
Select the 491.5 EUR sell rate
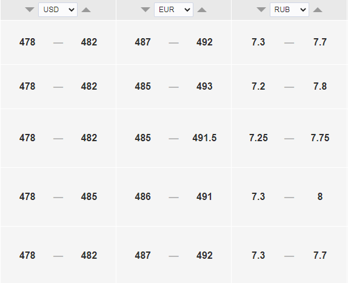[204, 138]
